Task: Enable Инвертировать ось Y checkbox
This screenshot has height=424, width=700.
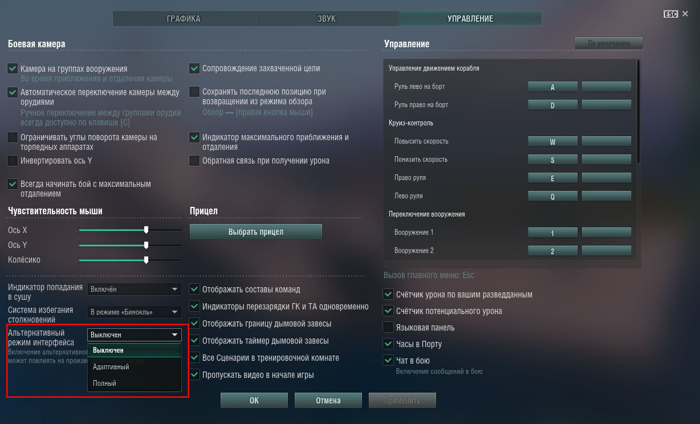Action: click(13, 161)
